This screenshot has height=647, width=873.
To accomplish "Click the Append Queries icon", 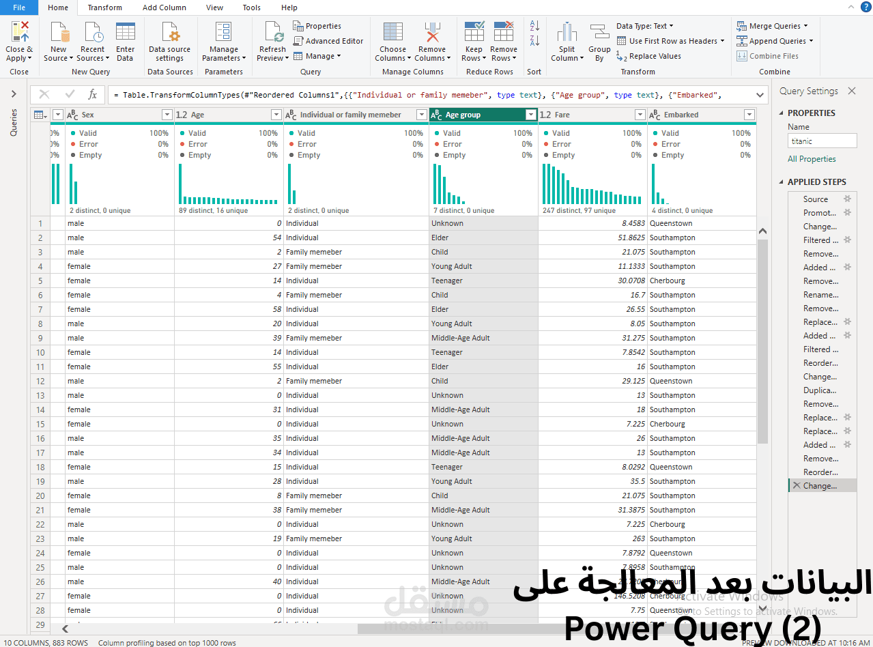I will (x=742, y=41).
